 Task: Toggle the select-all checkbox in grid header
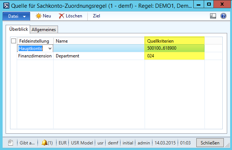(14, 41)
